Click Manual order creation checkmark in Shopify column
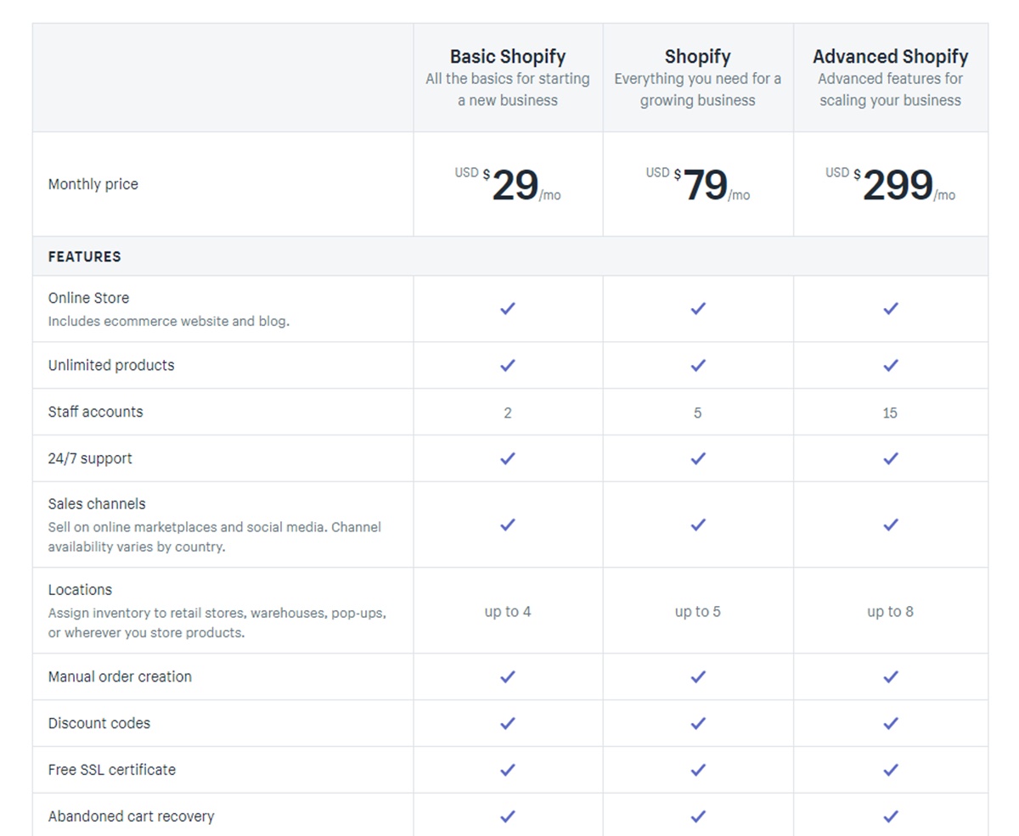The width and height of the screenshot is (1019, 836). (698, 677)
